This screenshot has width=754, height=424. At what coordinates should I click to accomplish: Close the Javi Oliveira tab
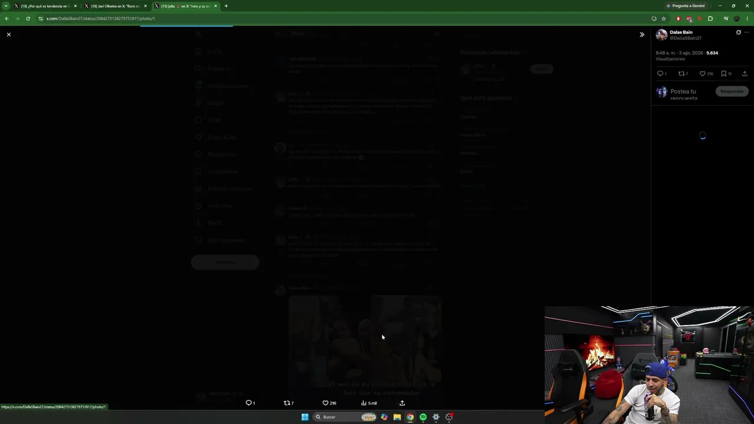pyautogui.click(x=145, y=6)
